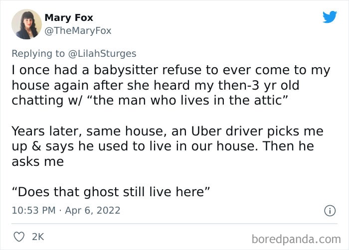The image size is (349, 250).
Task: Click the display name Mary Fox
Action: pos(69,17)
